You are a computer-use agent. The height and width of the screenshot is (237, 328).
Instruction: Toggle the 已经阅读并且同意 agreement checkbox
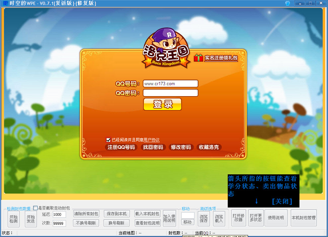point(108,140)
